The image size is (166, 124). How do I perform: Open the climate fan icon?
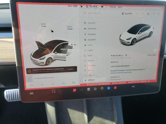(95, 89)
